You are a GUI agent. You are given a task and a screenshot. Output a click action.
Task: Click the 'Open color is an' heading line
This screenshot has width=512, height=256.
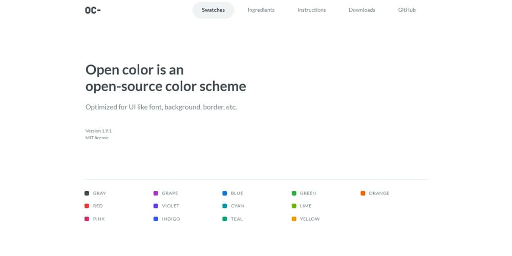coord(135,70)
